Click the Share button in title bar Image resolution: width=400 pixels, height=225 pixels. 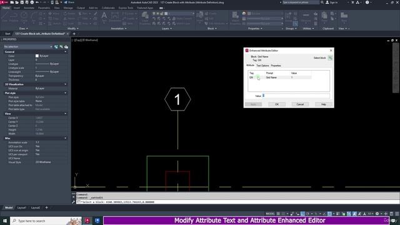(69, 2)
